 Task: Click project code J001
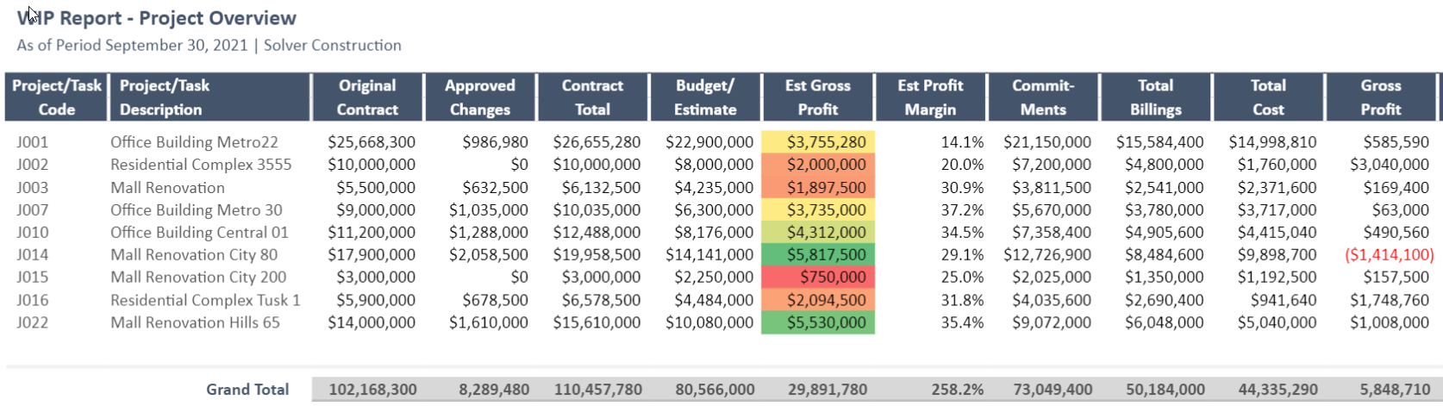(33, 142)
